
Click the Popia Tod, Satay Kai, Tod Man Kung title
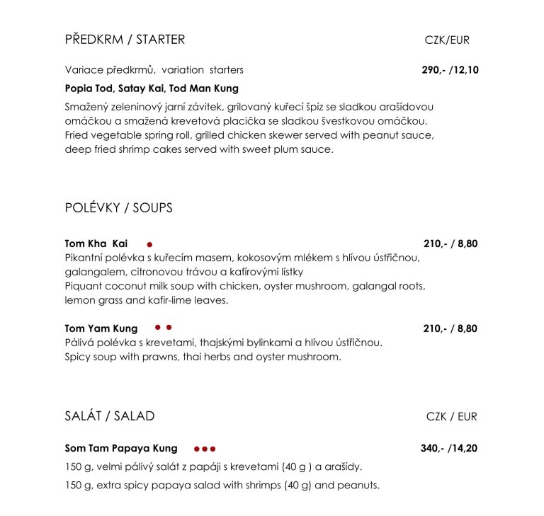pyautogui.click(x=152, y=88)
